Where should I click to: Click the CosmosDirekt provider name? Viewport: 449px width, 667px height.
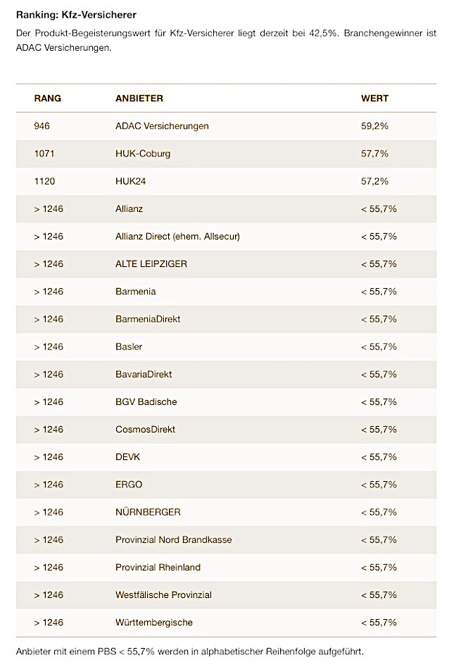pos(145,429)
